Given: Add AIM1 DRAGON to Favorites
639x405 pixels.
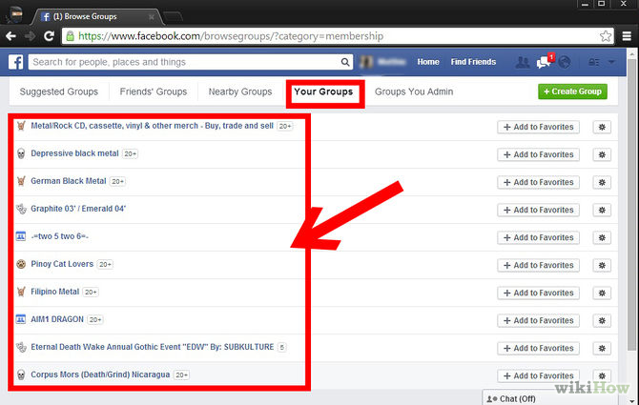Looking at the screenshot, I should [538, 321].
